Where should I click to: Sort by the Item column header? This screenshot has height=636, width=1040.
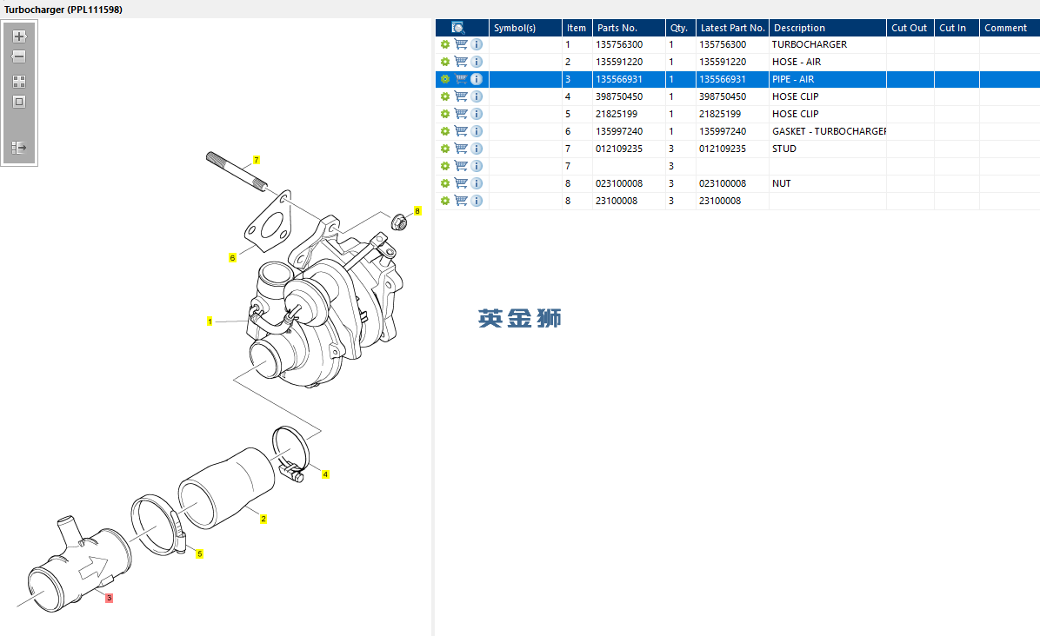point(577,28)
